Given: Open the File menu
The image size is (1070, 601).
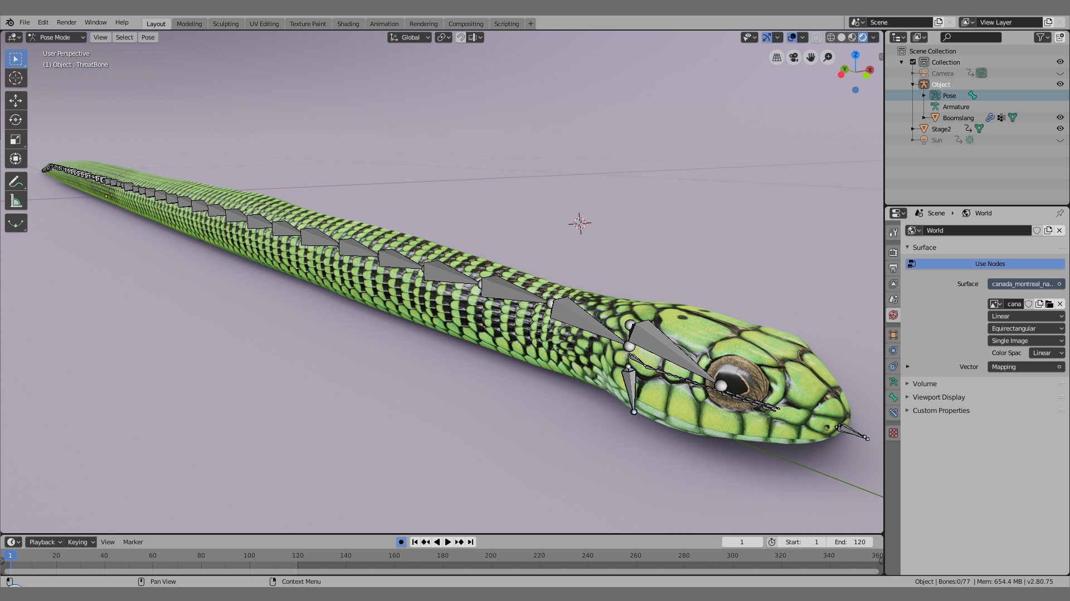Looking at the screenshot, I should (25, 22).
